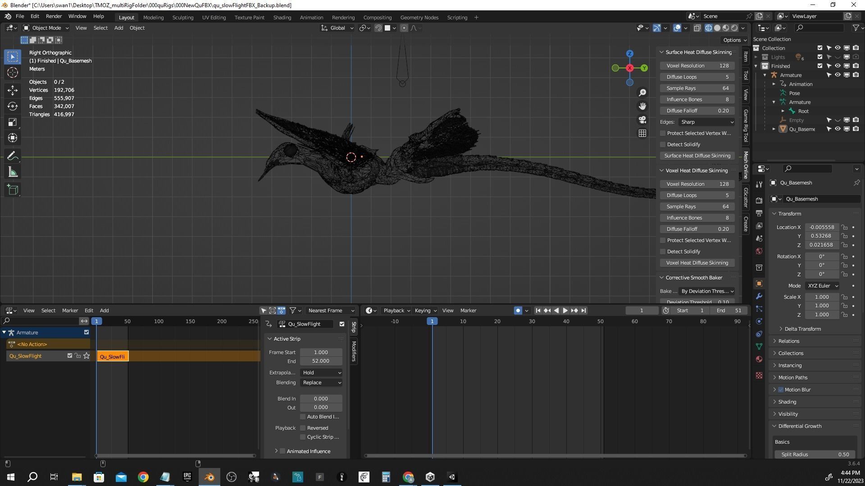Open the Modifiers wrench tab in Properties
The image size is (865, 486).
759,296
